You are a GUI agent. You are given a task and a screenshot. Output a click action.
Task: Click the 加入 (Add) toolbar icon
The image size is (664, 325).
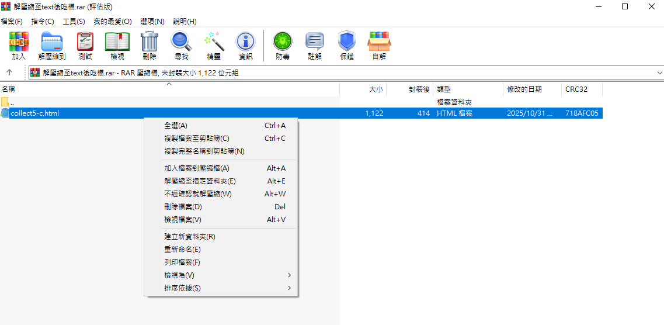[19, 46]
